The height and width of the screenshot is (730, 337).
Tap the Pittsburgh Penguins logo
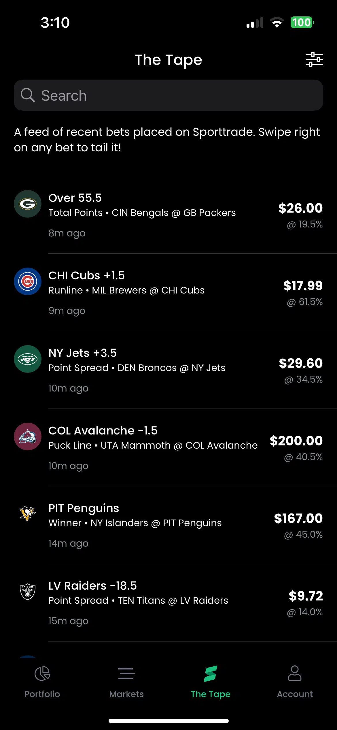[28, 514]
